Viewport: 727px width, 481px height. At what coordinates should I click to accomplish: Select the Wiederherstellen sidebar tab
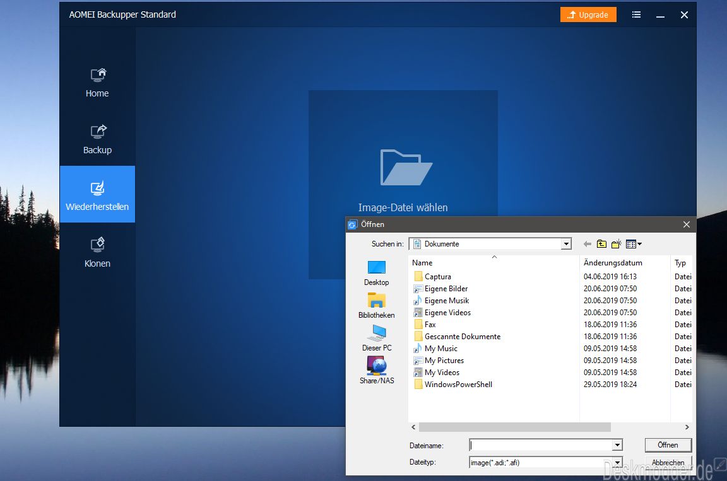point(97,194)
